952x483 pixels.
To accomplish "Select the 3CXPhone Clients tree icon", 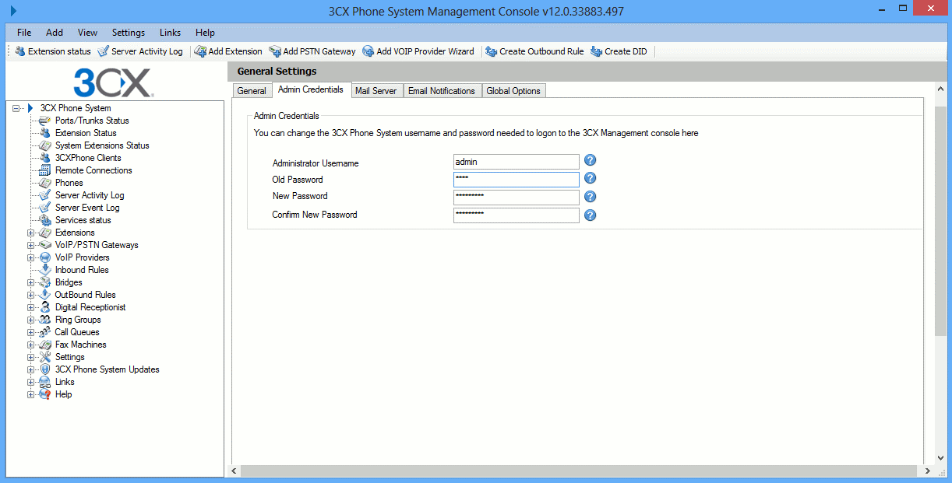I will (x=45, y=158).
